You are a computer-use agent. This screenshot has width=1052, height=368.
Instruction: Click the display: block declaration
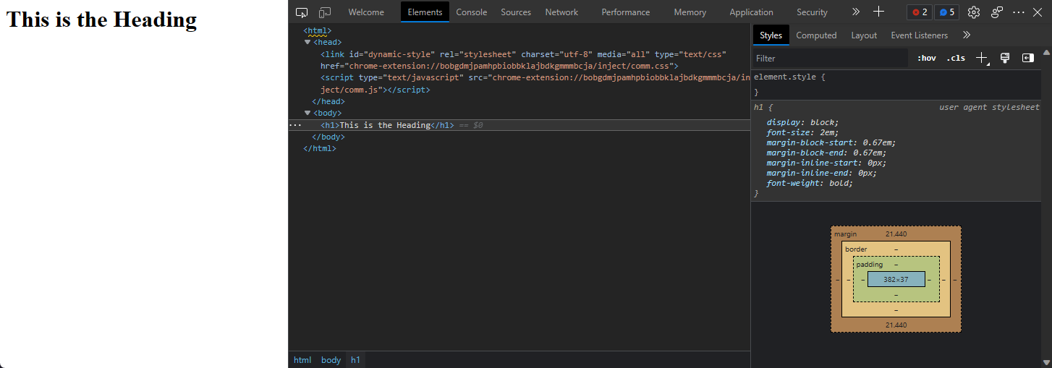tap(802, 122)
